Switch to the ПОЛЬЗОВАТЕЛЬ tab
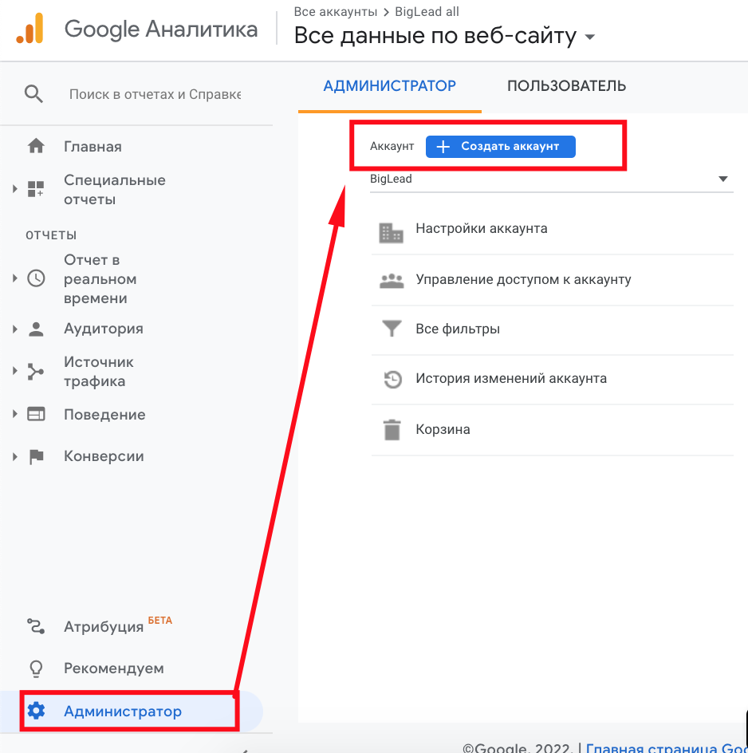 point(566,86)
